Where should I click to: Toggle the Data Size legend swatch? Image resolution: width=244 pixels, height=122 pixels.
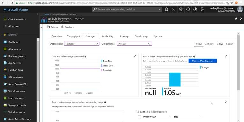(x=102, y=61)
